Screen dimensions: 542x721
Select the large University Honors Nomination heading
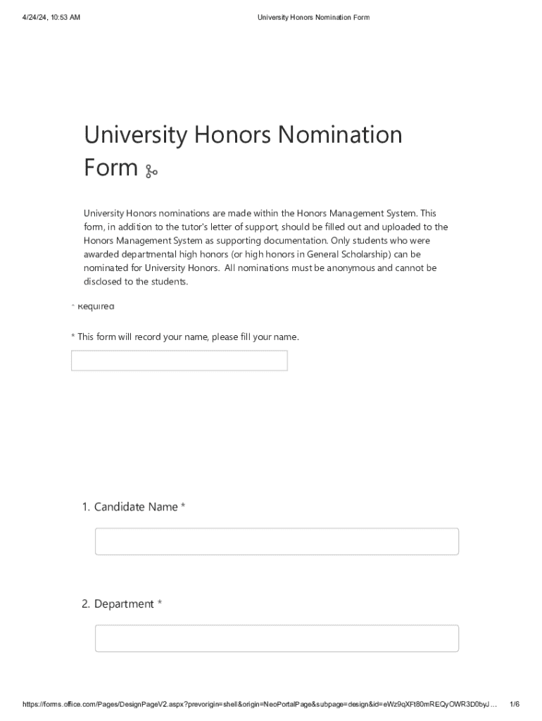tap(243, 134)
